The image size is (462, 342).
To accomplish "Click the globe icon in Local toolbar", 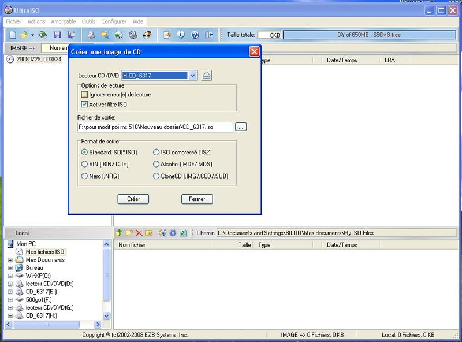I will click(x=162, y=233).
